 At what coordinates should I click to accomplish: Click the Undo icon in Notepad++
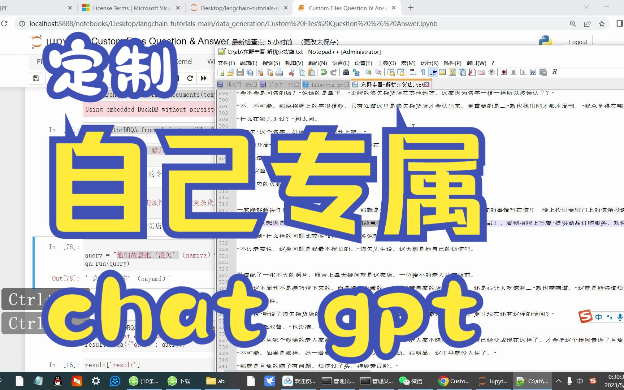point(324,72)
